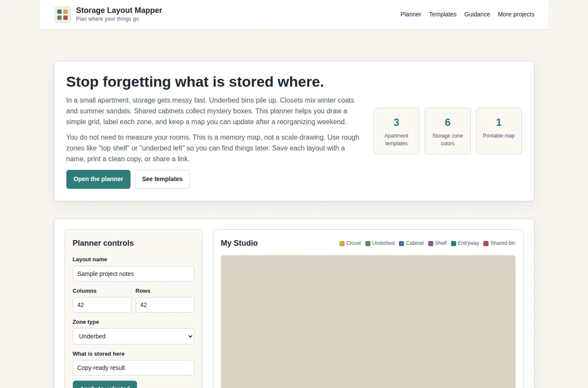The image size is (588, 388).
Task: Click the Rows number field
Action: (x=165, y=305)
